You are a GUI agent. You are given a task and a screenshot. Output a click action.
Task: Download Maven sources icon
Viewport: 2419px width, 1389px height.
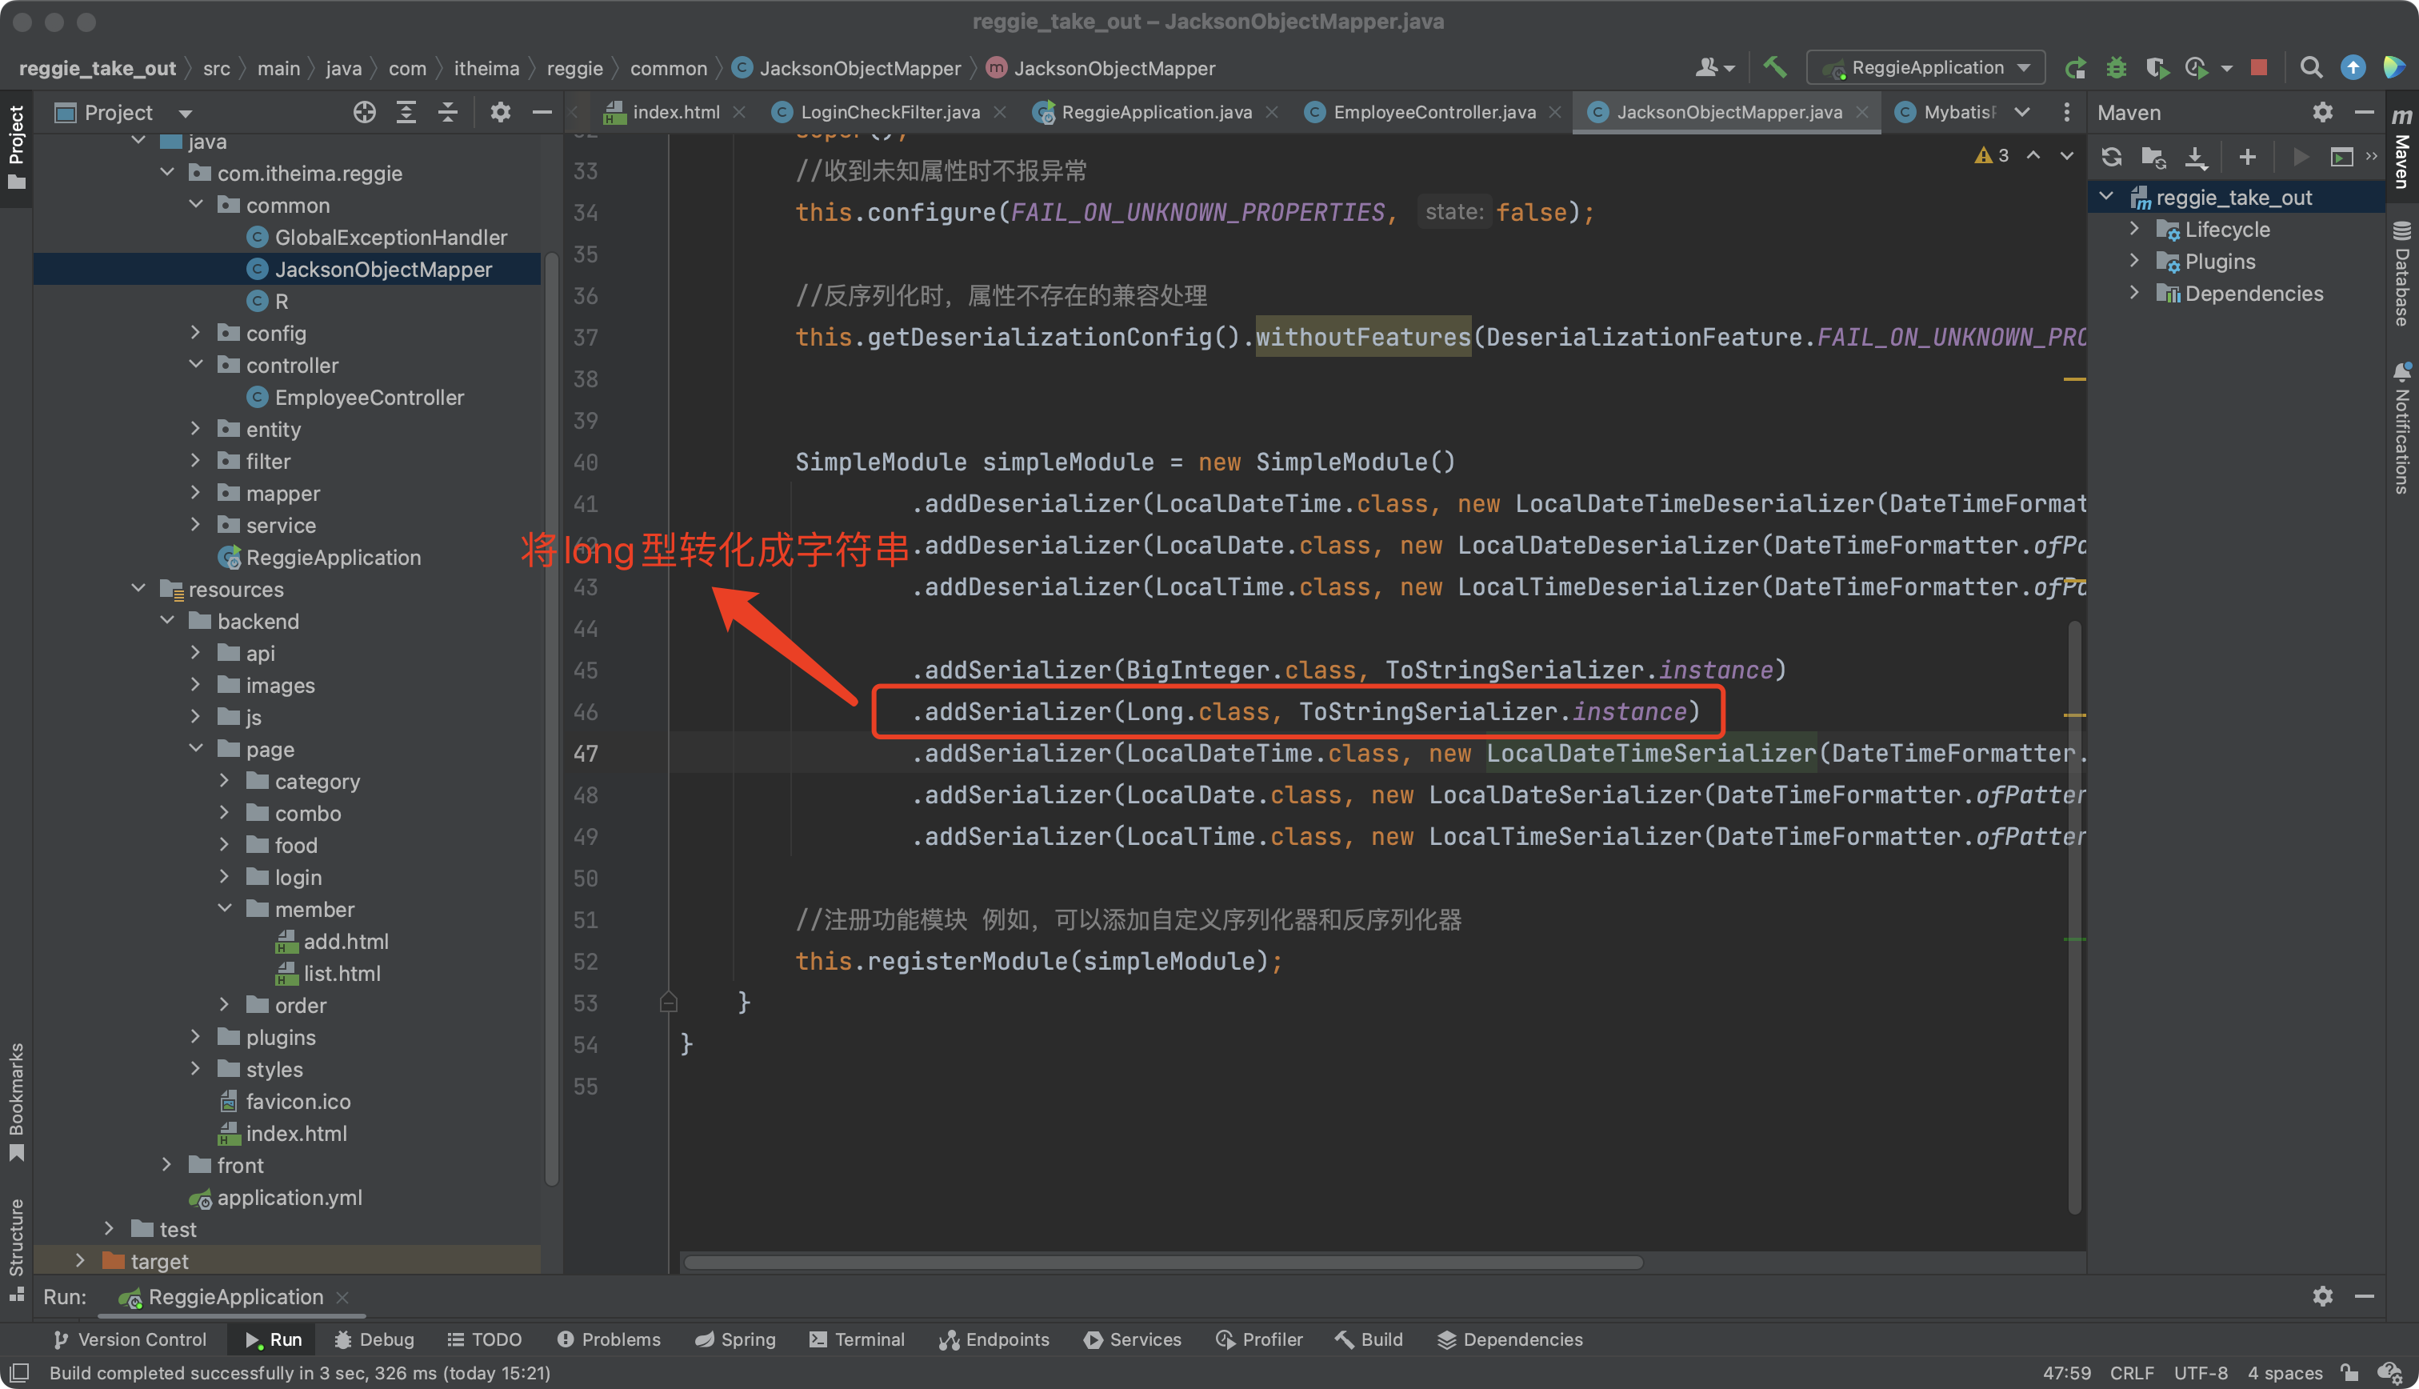(x=2196, y=158)
